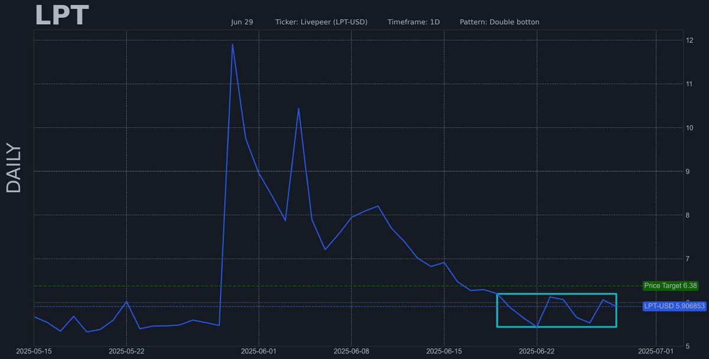Click the 2025-05-15 x-axis label

[x=34, y=351]
